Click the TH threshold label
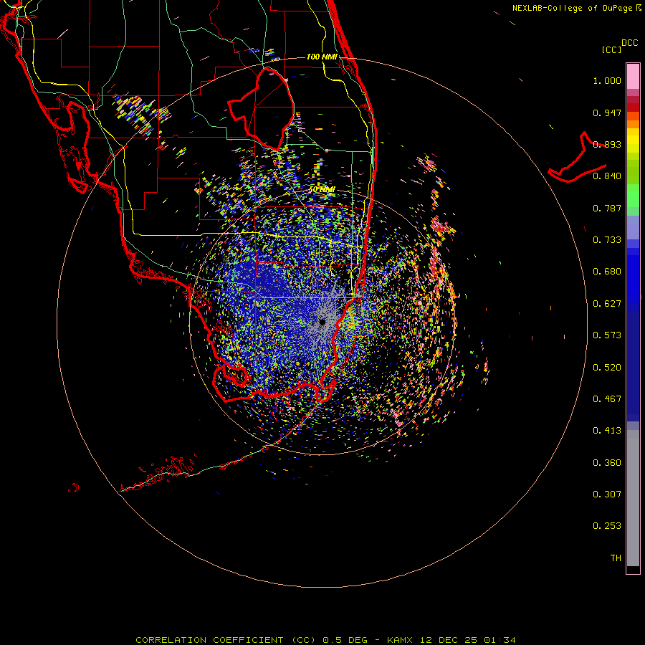Viewport: 645px width, 645px height. [x=616, y=558]
